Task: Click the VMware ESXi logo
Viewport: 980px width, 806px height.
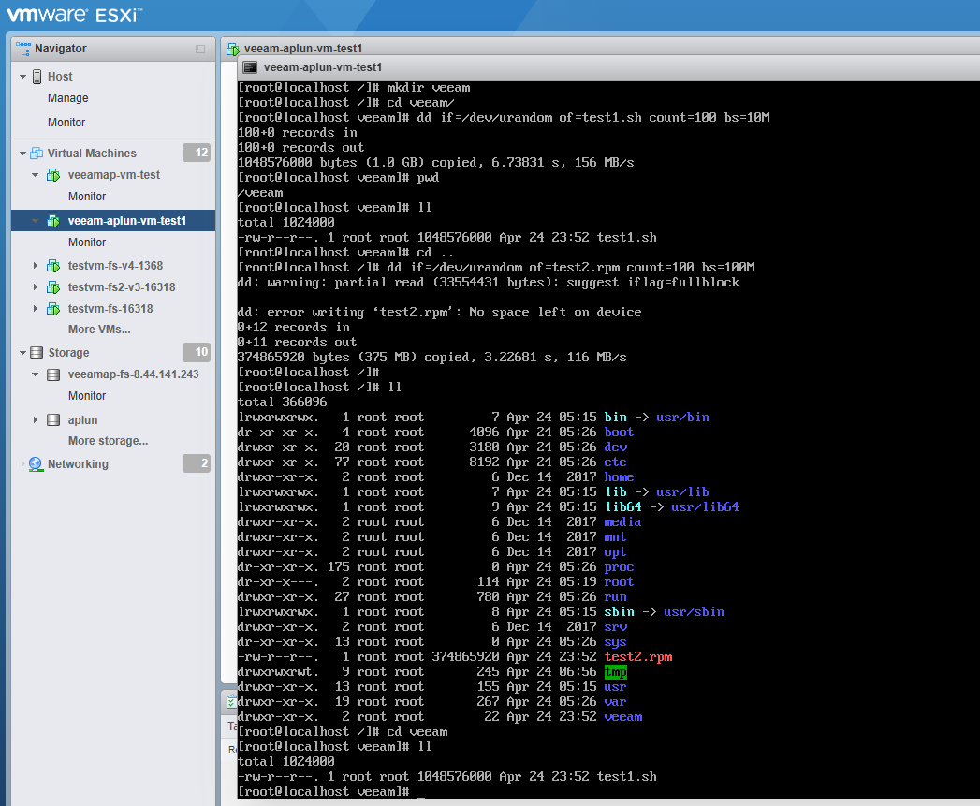Action: pos(75,14)
